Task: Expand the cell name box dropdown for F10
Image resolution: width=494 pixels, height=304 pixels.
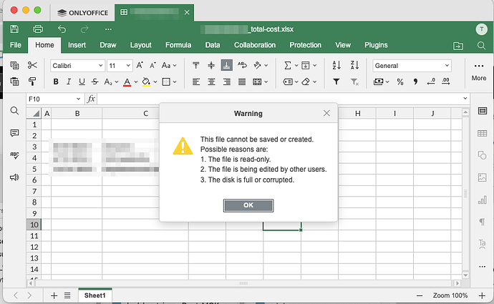Action: (78, 99)
